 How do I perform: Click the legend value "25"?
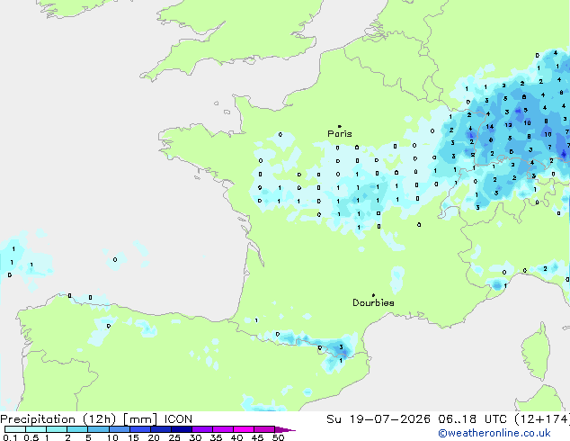point(174,437)
